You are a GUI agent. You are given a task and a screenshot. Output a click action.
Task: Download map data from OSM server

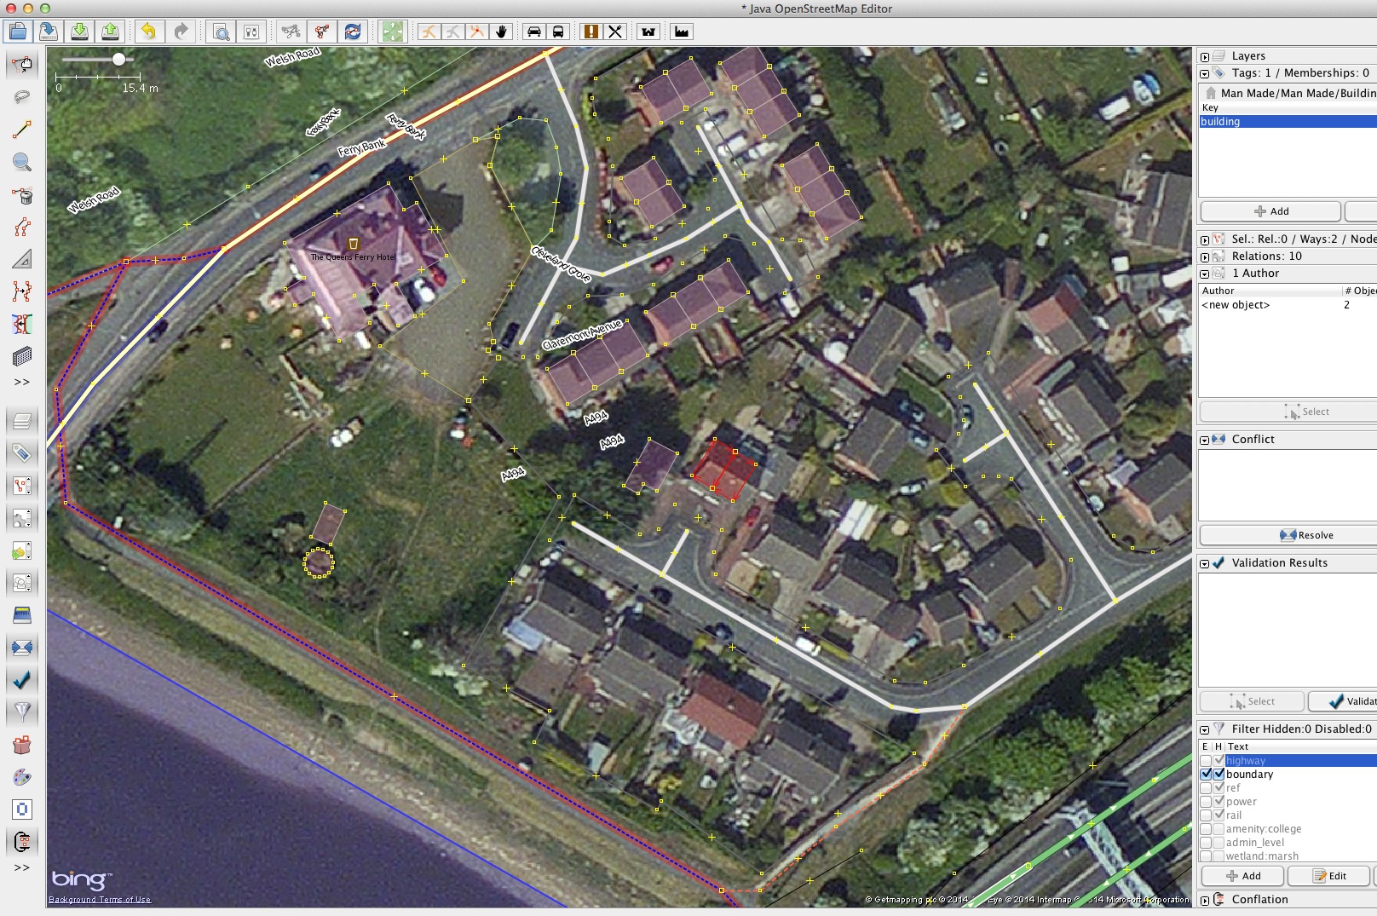pos(78,32)
